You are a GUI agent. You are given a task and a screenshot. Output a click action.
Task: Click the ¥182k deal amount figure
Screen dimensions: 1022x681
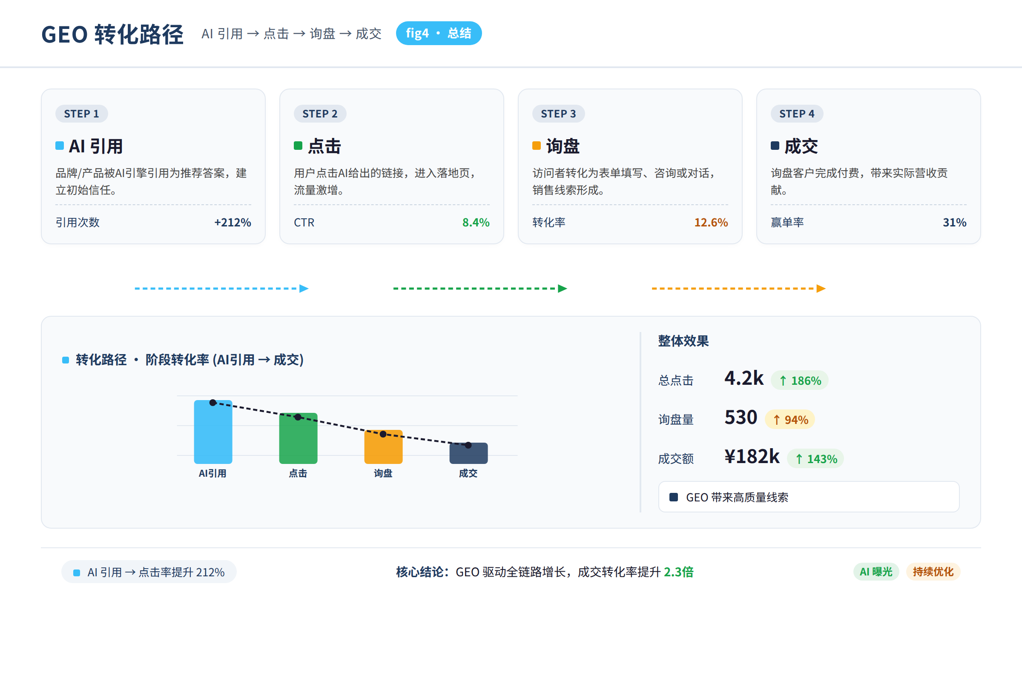pos(752,456)
